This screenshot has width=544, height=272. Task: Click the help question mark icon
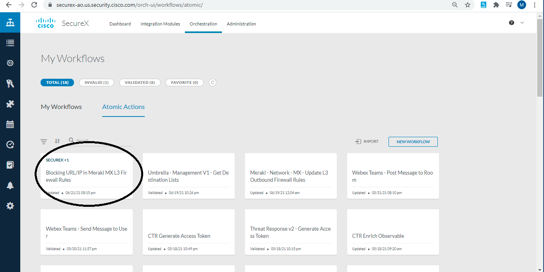(x=511, y=23)
